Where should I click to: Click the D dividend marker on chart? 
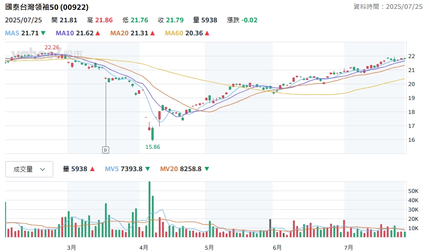coord(105,150)
